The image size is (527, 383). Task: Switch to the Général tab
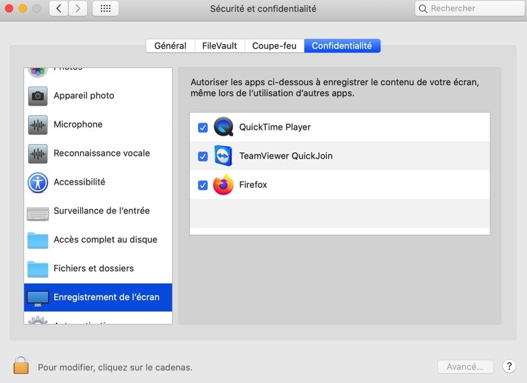tap(170, 46)
